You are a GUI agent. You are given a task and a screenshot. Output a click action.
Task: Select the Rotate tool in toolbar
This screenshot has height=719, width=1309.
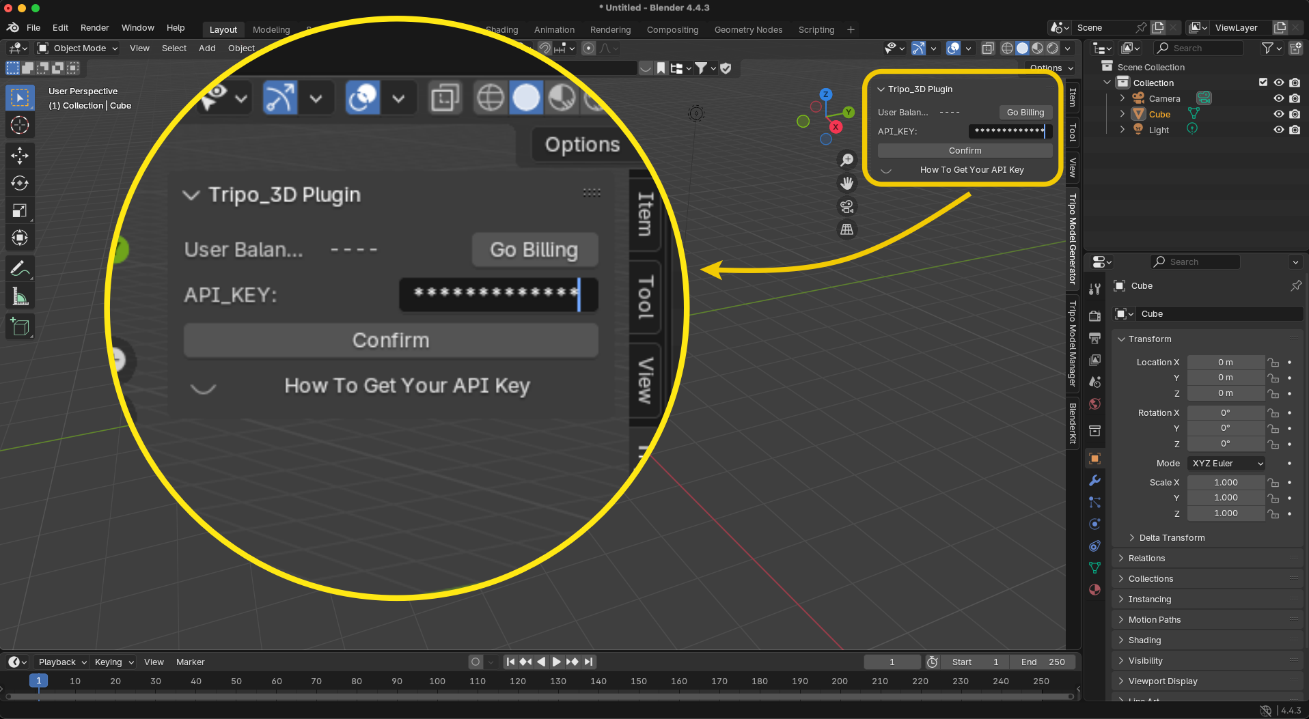click(20, 183)
